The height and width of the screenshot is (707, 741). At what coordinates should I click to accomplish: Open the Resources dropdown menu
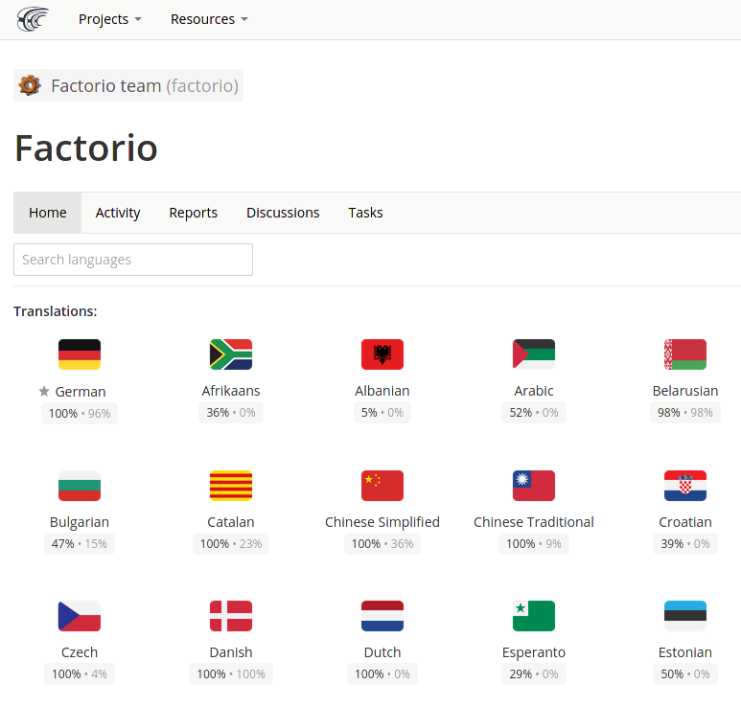pos(209,19)
